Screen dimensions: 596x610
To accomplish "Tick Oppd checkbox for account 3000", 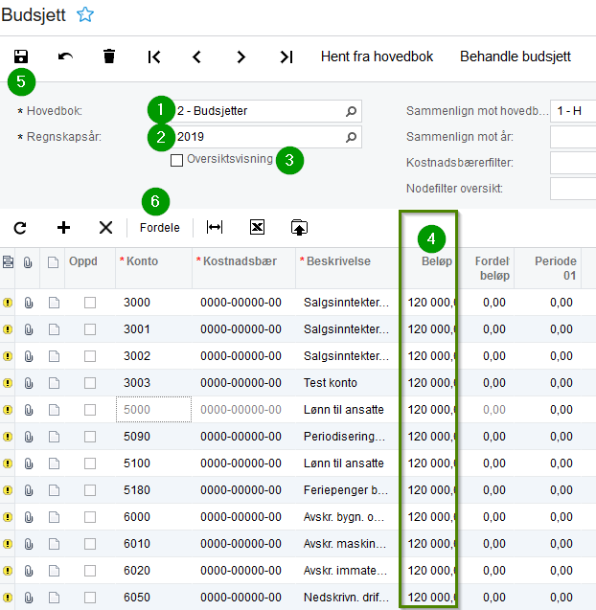I will (x=90, y=303).
